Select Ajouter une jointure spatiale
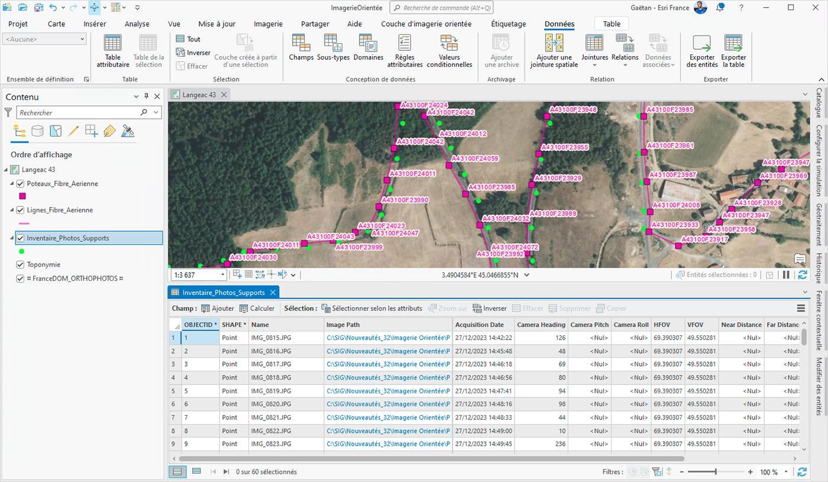 [554, 51]
